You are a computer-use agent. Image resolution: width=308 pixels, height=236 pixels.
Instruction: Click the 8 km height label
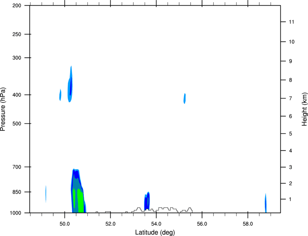(x=291, y=80)
